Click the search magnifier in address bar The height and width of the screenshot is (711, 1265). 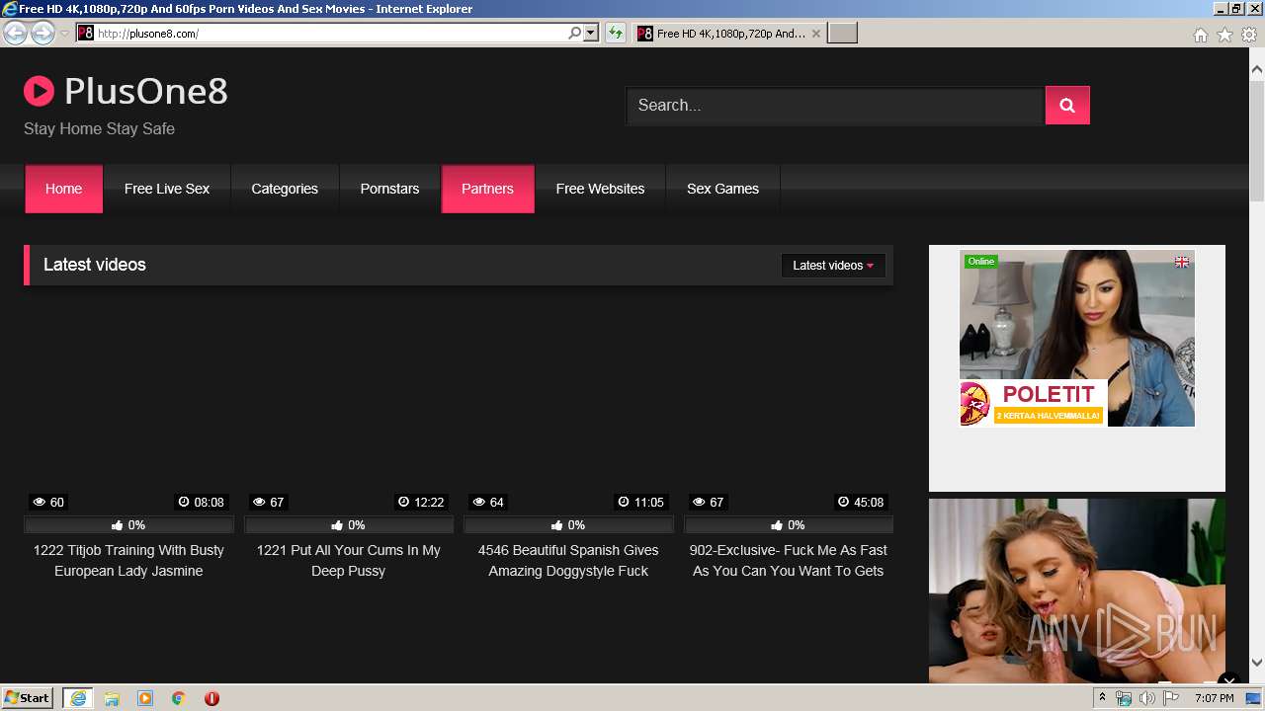[x=575, y=33]
